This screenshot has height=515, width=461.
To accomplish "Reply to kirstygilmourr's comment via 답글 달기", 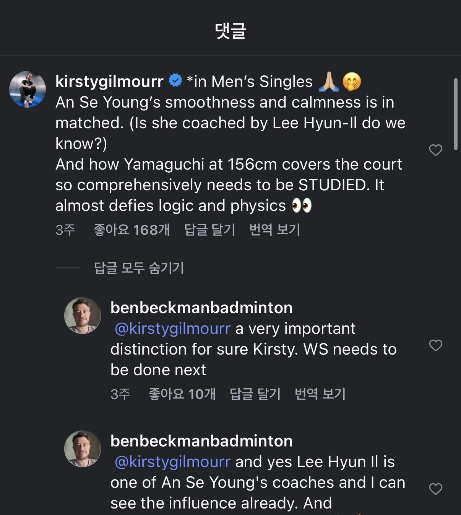I will click(x=209, y=230).
